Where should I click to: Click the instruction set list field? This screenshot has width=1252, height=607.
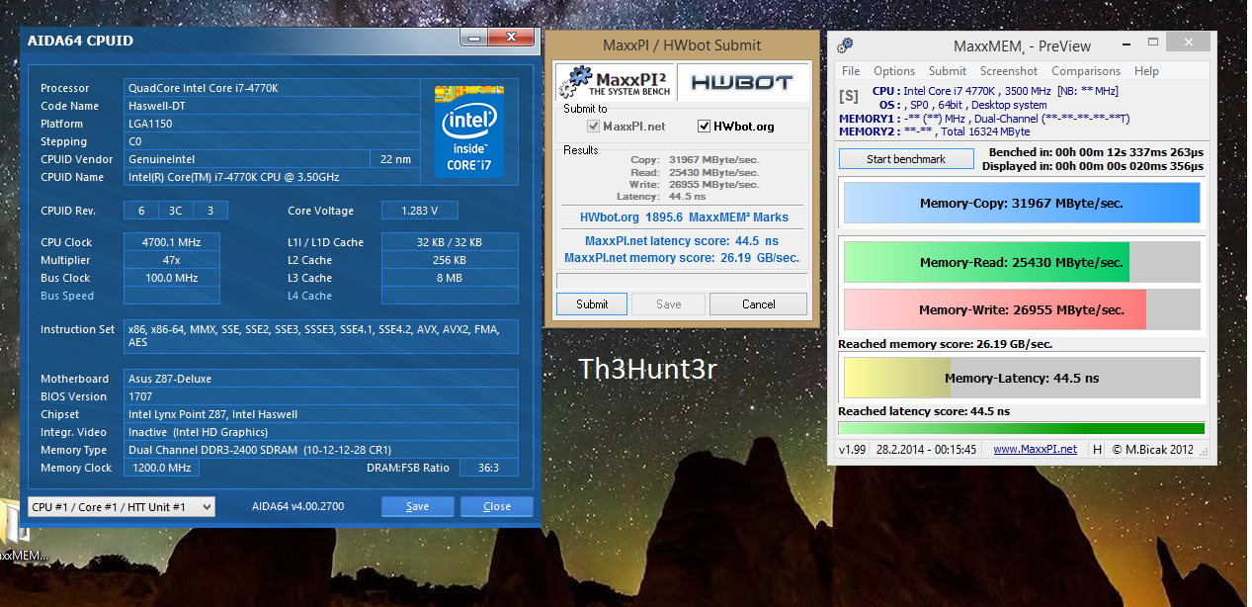tap(321, 336)
